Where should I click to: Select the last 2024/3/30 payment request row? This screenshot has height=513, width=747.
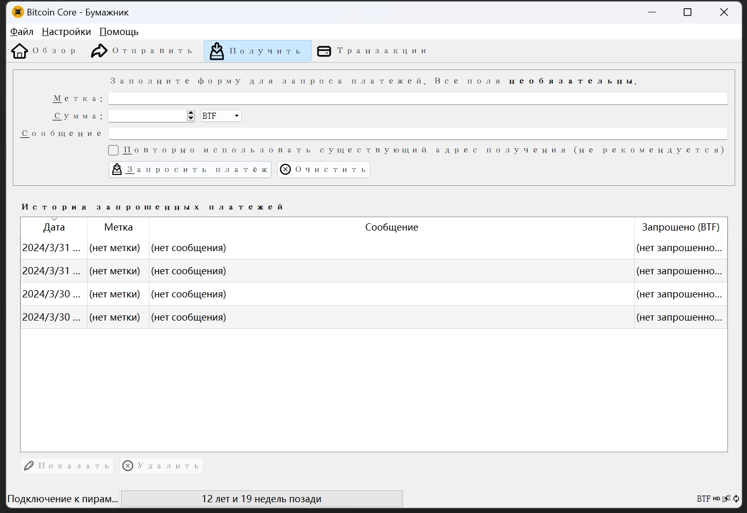[374, 317]
